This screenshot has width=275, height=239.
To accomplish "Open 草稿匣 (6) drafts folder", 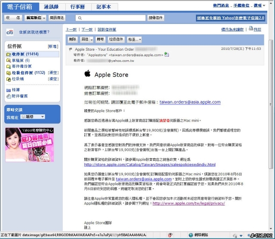I will tap(21, 60).
